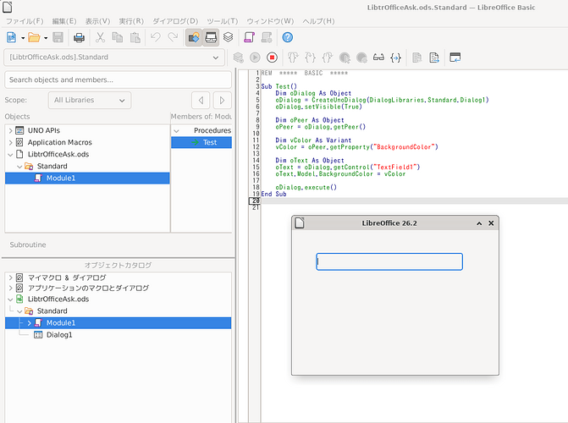Image resolution: width=568 pixels, height=423 pixels.
Task: Click the Select Macro scroll icon
Action: point(250,37)
